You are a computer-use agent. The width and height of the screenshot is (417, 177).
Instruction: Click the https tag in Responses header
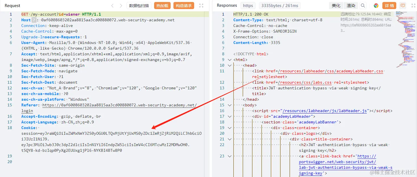pos(248,6)
